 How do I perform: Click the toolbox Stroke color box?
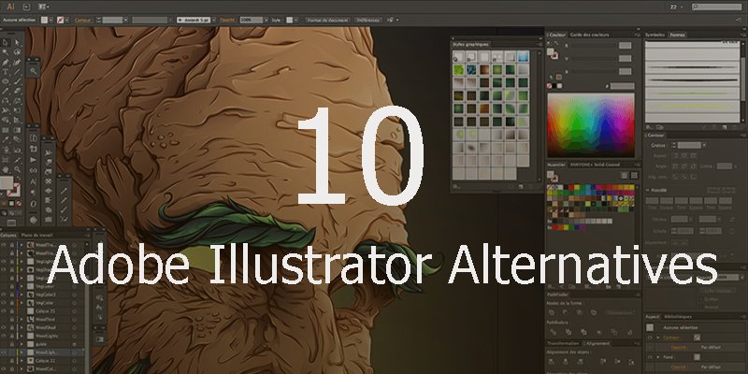coord(16,191)
